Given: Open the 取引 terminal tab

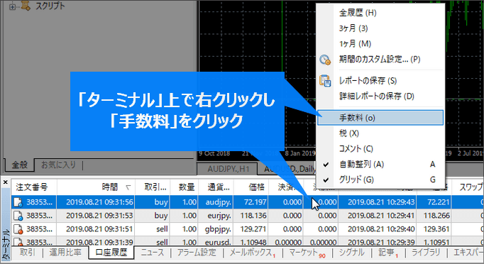Looking at the screenshot, I should click(x=28, y=252).
